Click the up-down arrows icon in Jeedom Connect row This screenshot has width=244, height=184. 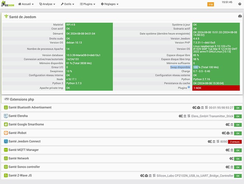coord(218,142)
